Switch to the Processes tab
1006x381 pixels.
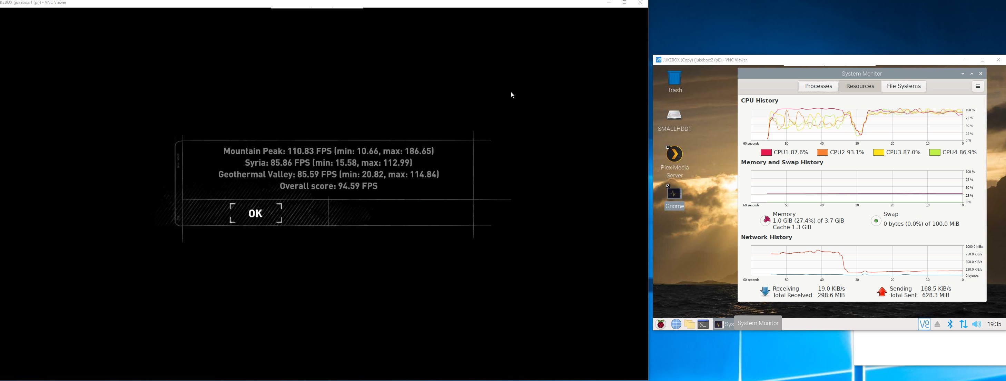pyautogui.click(x=818, y=86)
